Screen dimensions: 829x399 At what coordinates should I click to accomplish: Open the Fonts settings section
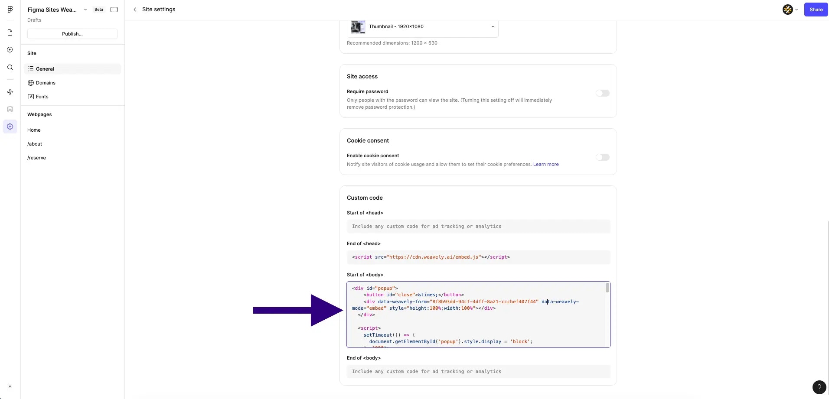pyautogui.click(x=42, y=96)
